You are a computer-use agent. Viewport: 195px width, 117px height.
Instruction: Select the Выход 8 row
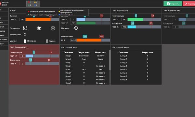click(x=136, y=79)
